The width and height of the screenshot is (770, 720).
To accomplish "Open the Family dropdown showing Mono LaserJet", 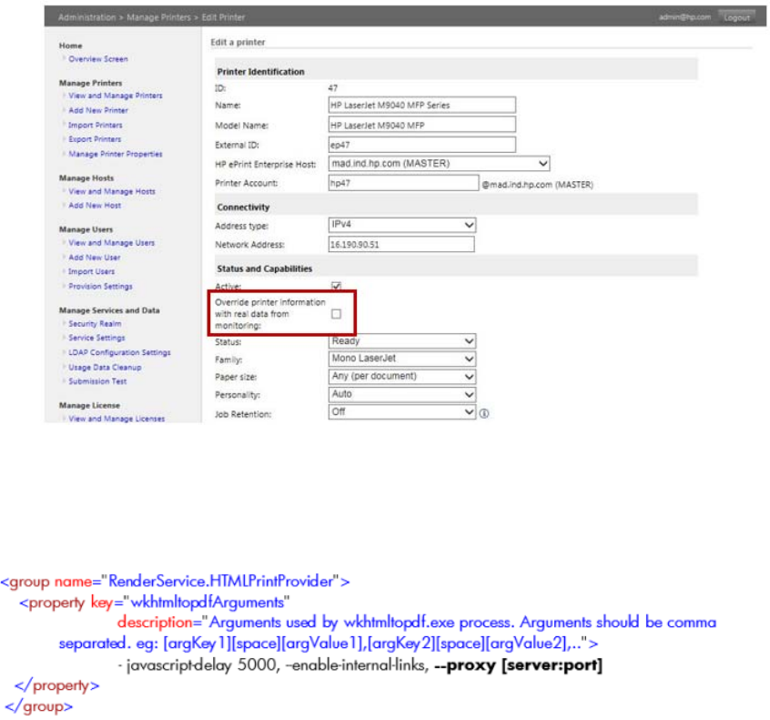I will click(x=402, y=359).
